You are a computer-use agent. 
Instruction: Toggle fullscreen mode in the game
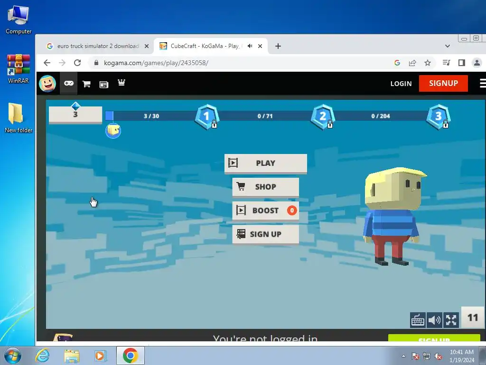451,320
